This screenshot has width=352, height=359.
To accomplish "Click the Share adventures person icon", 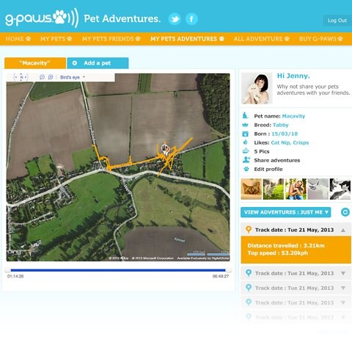I will (246, 160).
